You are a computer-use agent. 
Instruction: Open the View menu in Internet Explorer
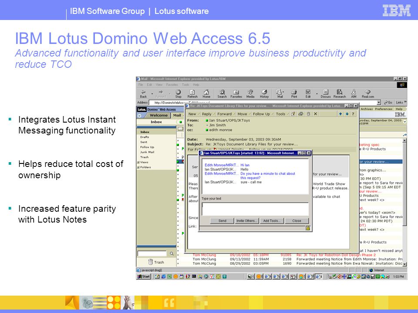pos(159,85)
